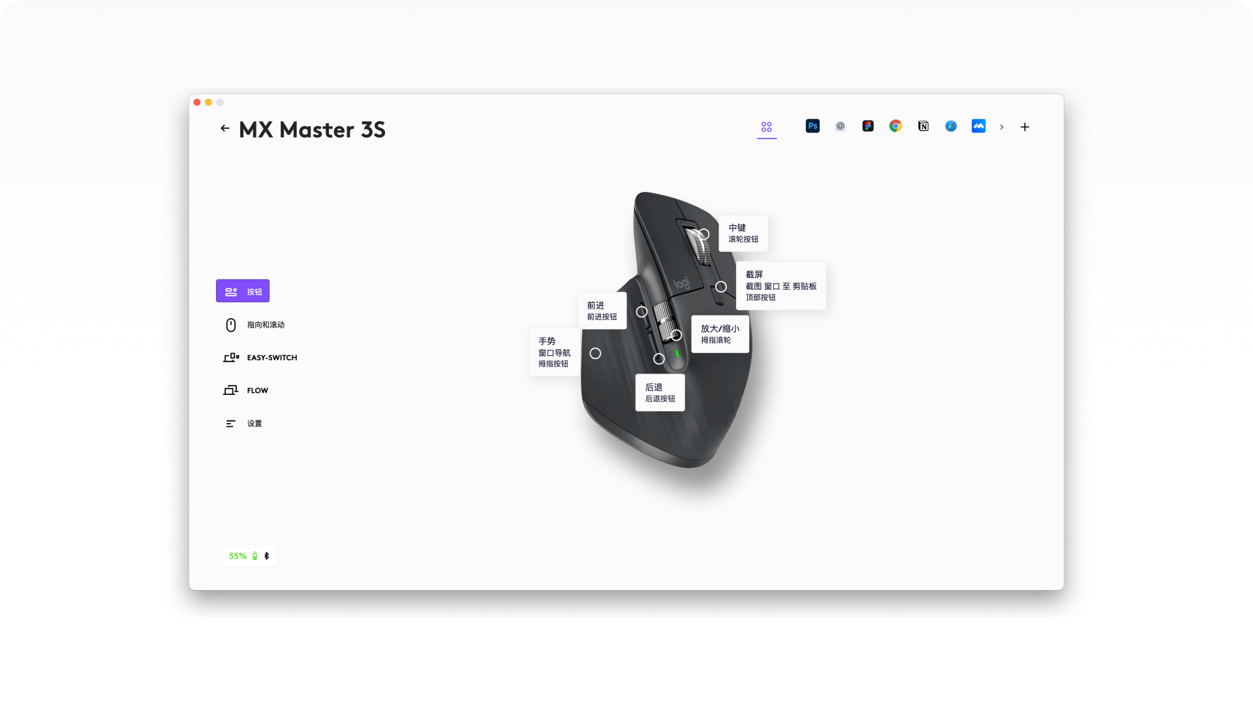Screen dimensions: 1253x705
Task: Click the mouse icon beside 指向和滚动
Action: (231, 324)
